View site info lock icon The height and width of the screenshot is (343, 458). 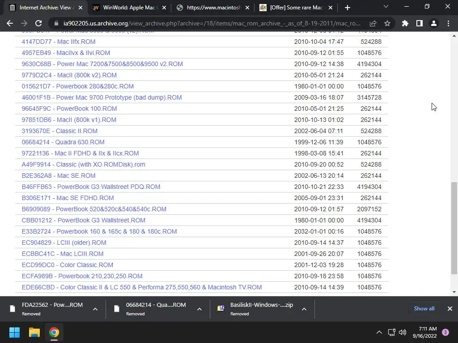pos(55,23)
